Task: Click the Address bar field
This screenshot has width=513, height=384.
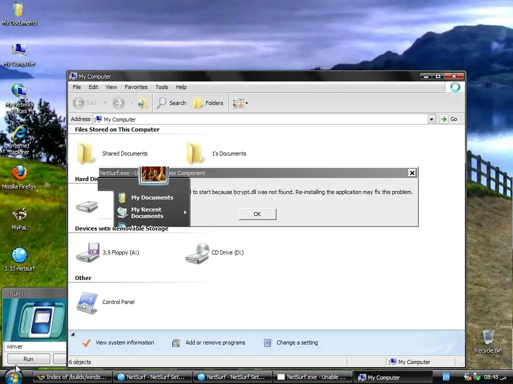Action: click(x=261, y=119)
